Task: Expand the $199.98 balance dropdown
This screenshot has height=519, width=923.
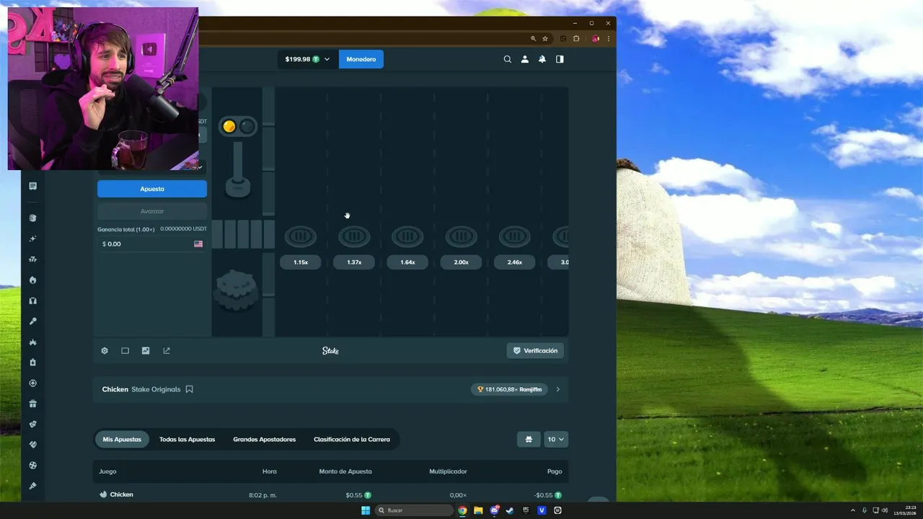Action: 307,59
